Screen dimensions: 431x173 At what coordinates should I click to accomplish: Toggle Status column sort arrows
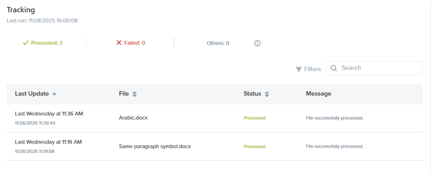tap(267, 94)
